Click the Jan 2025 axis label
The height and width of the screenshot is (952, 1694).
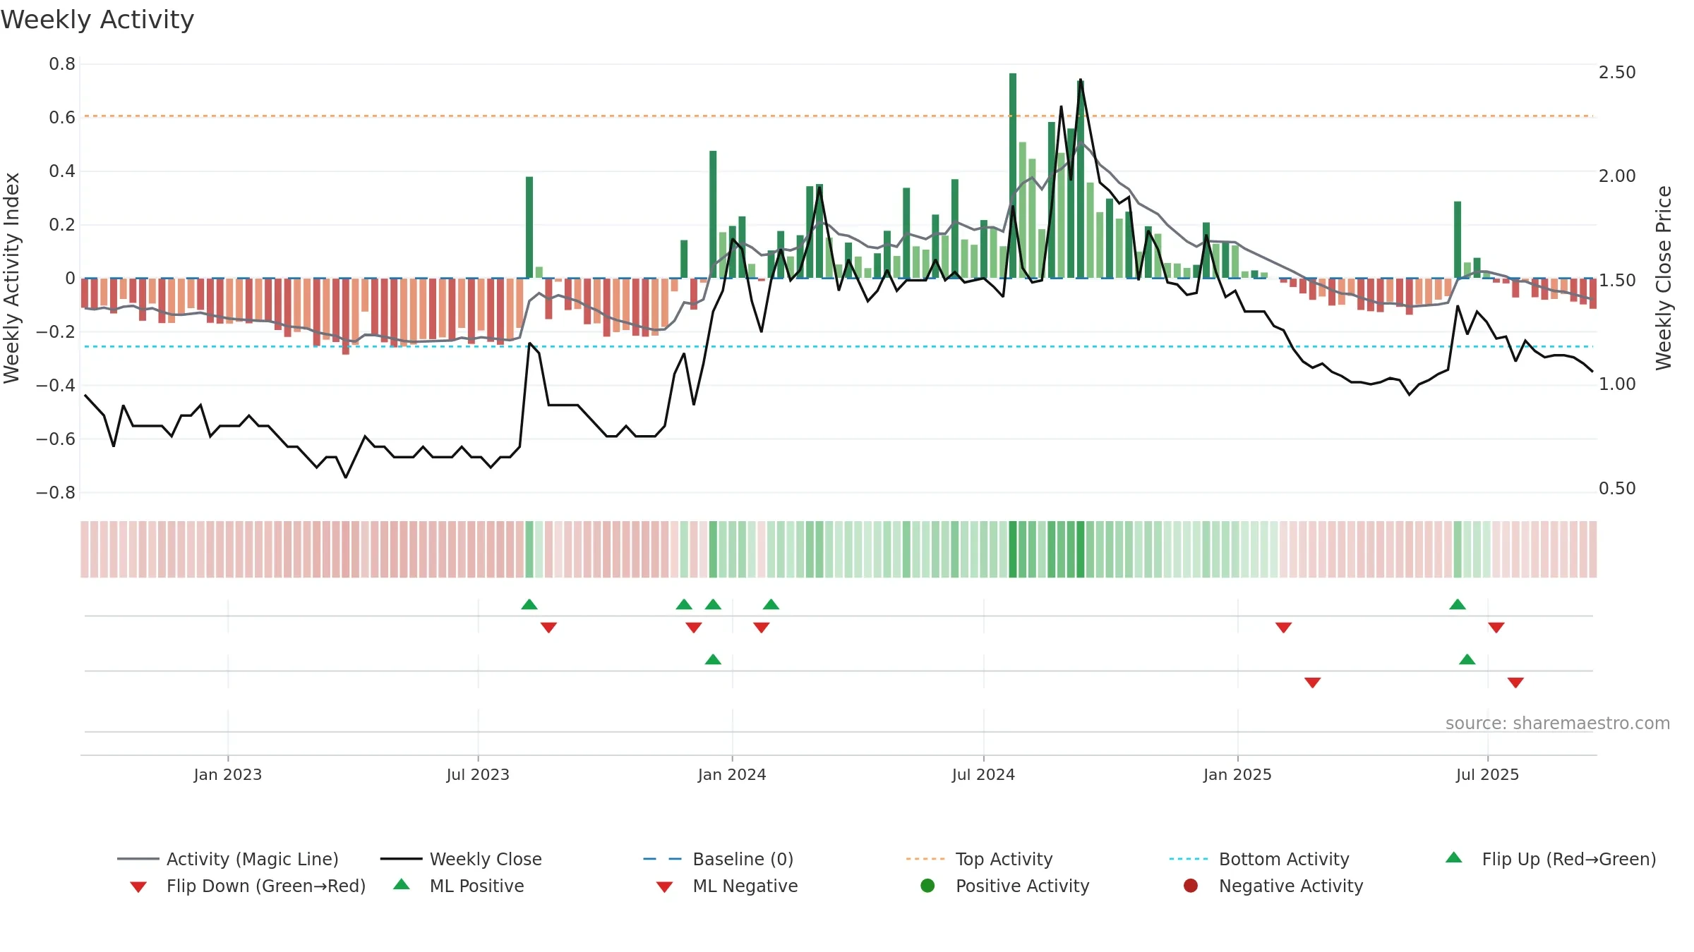1237,774
